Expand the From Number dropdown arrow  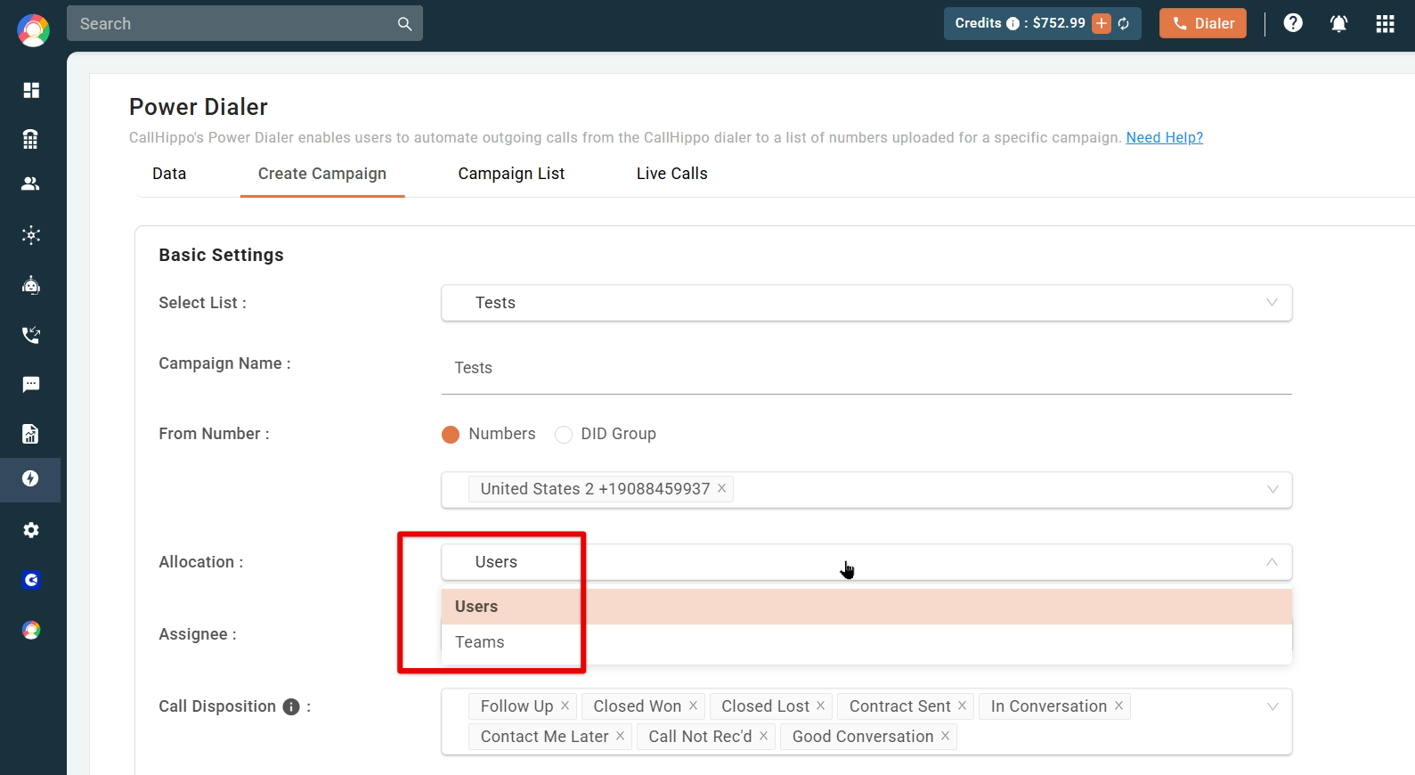pos(1273,490)
